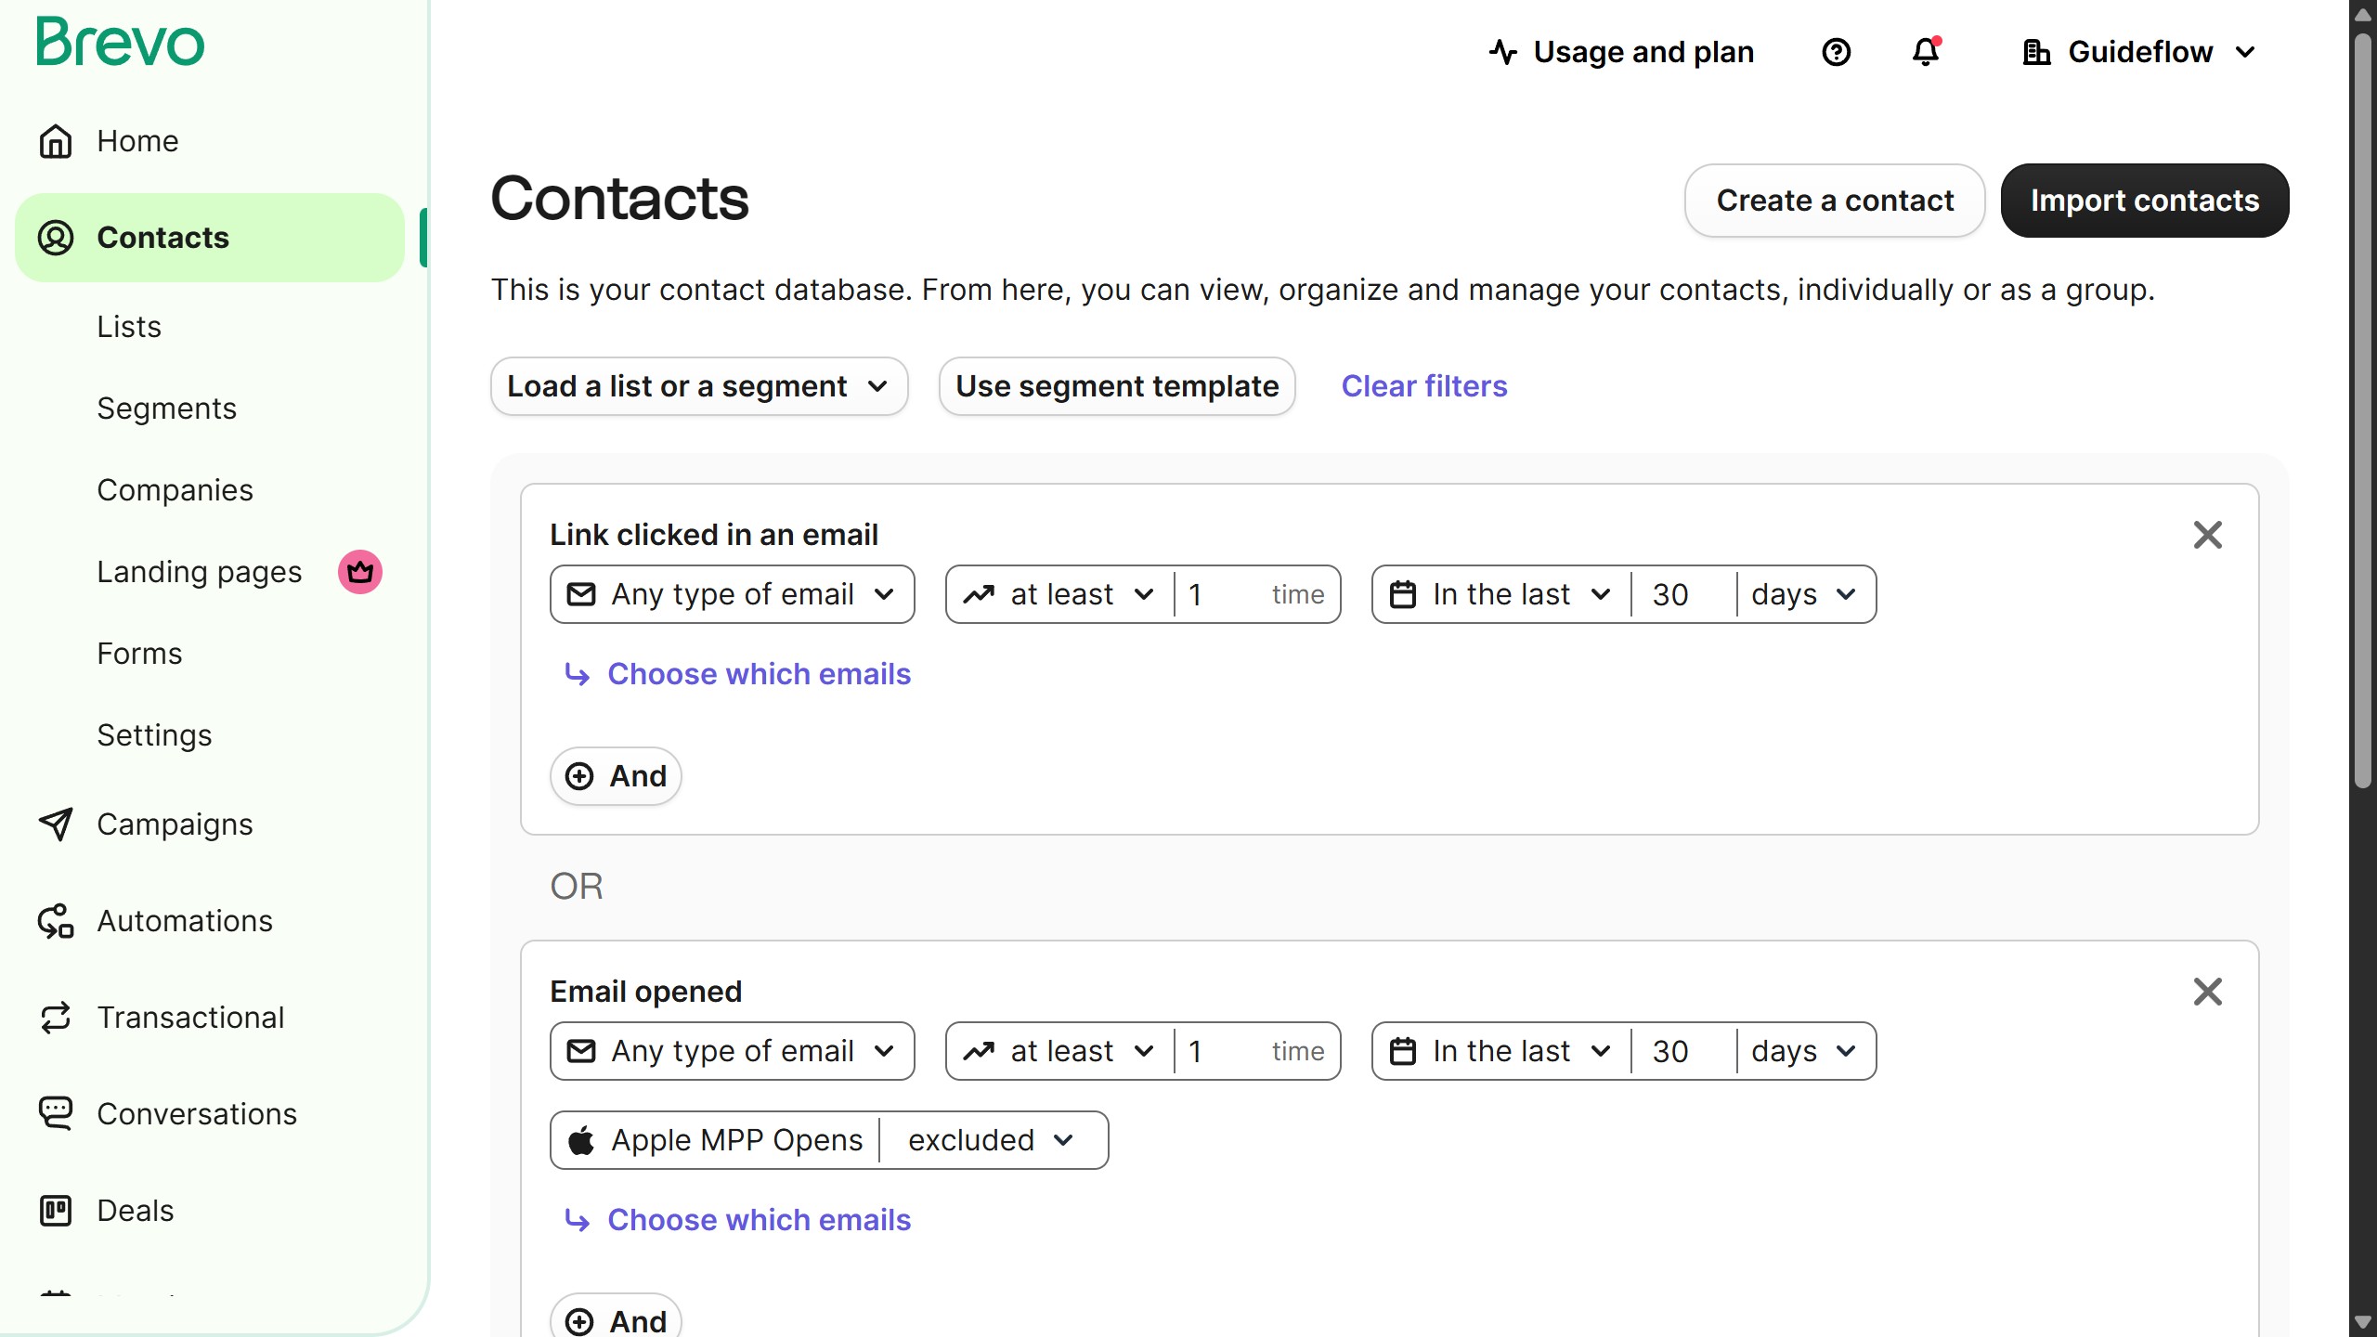The height and width of the screenshot is (1337, 2377).
Task: Remove the Email opened filter
Action: pos(2207,992)
